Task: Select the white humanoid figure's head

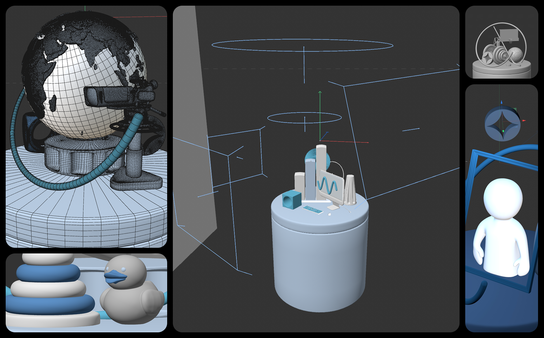Action: (503, 198)
